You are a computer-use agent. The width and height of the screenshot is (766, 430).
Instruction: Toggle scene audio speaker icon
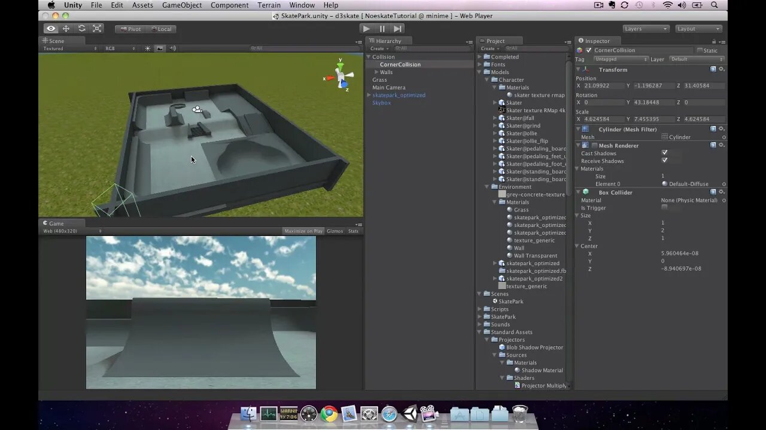tap(172, 48)
